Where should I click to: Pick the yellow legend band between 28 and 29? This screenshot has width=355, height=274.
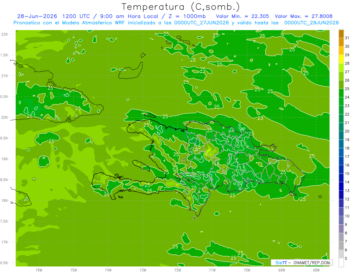(x=341, y=59)
